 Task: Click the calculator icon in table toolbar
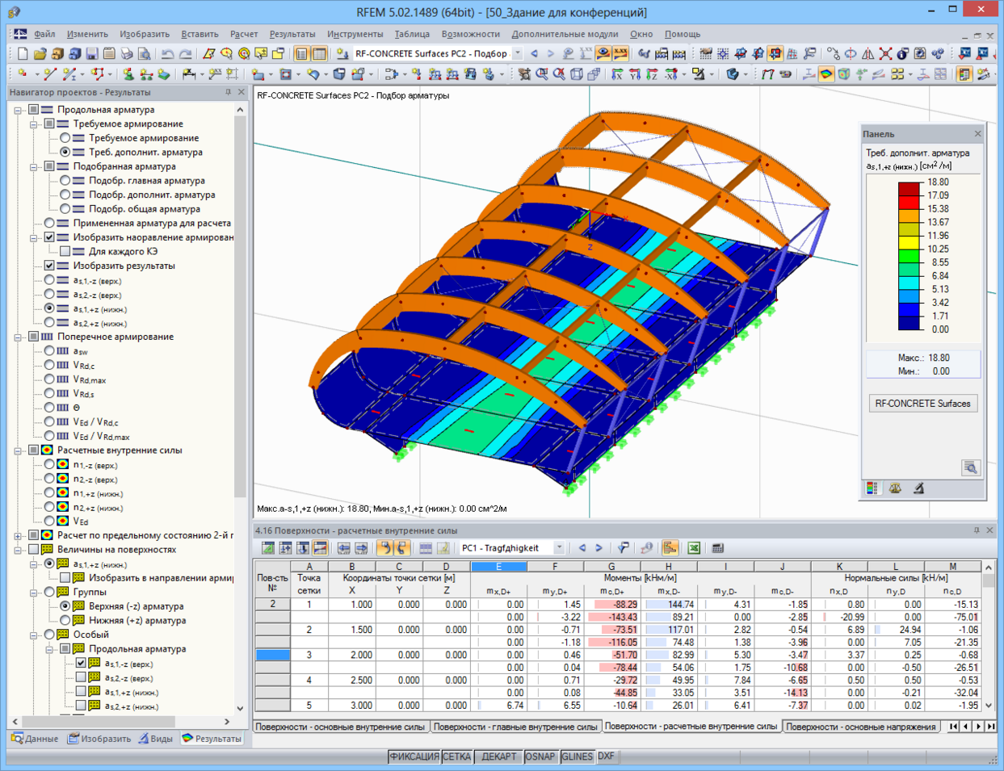[717, 548]
